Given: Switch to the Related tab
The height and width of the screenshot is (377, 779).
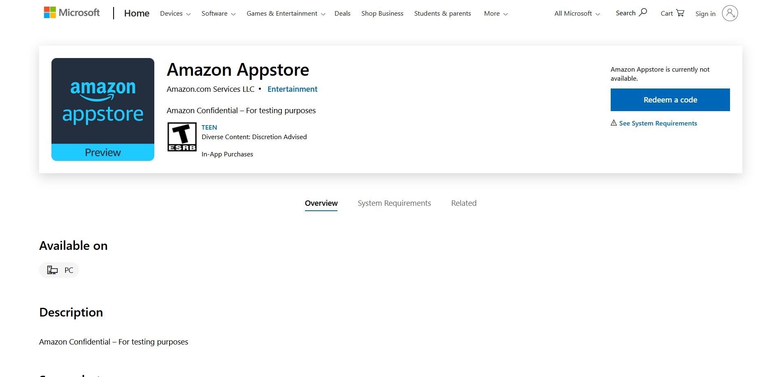Looking at the screenshot, I should coord(464,203).
